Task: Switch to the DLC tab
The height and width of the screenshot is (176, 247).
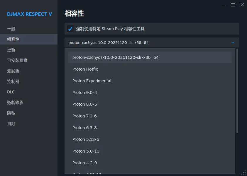Action: click(x=11, y=92)
